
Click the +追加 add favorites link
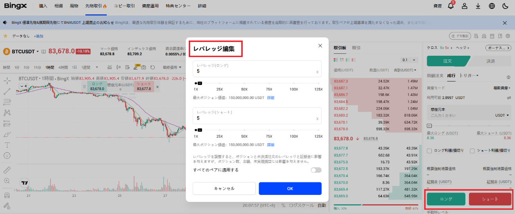(38, 36)
